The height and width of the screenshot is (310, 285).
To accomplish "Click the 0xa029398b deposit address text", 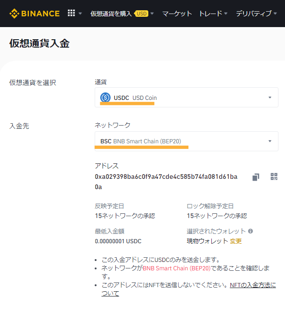I will pyautogui.click(x=166, y=182).
